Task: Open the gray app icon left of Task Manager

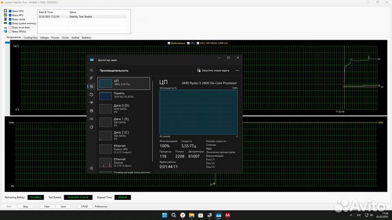Action: 210,215
